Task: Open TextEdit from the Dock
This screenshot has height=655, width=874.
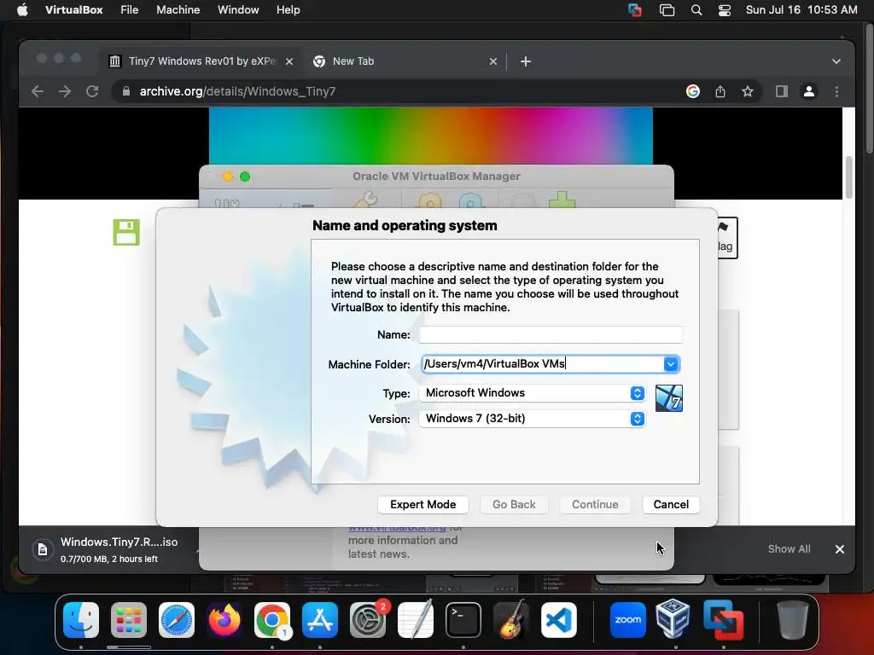Action: 416,619
